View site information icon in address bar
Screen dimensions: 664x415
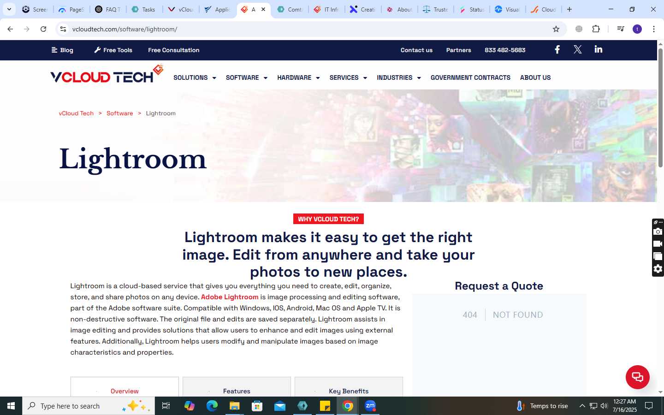pyautogui.click(x=63, y=29)
